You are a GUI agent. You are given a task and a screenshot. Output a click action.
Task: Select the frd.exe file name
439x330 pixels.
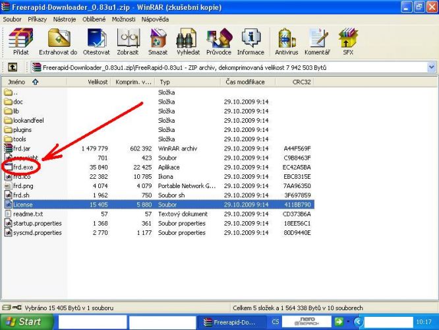point(23,167)
